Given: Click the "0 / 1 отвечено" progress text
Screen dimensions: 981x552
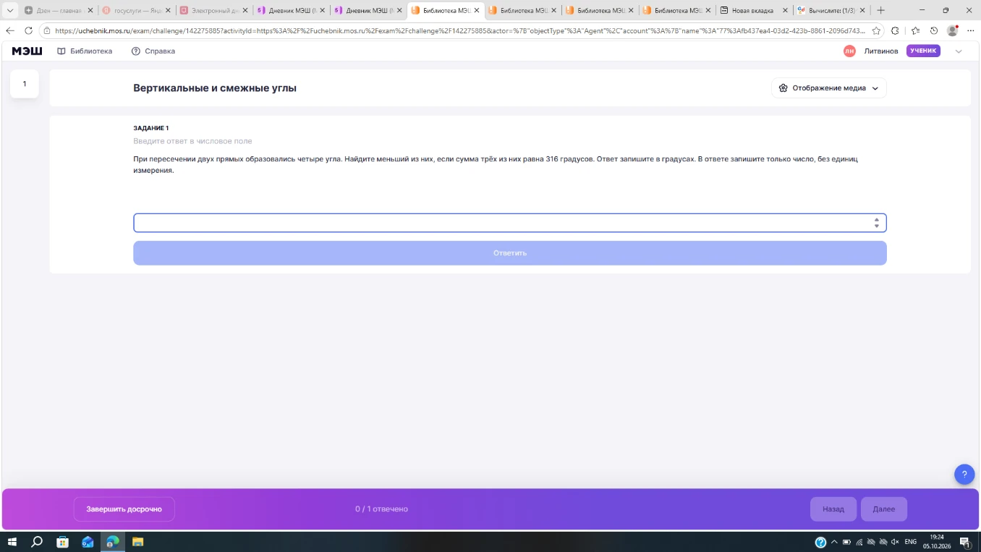Looking at the screenshot, I should pos(381,509).
